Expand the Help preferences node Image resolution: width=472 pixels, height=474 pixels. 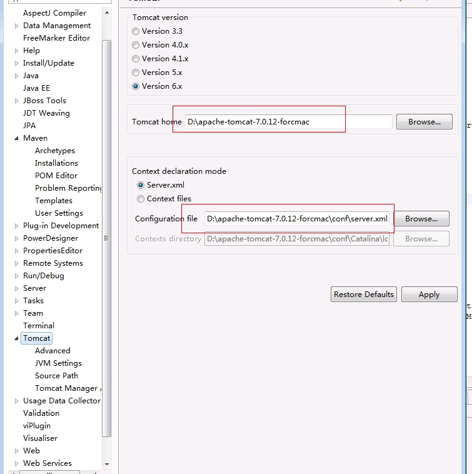click(x=17, y=51)
